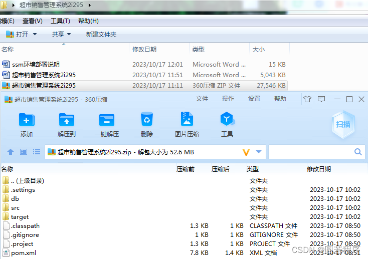Go up one level with the blue arrow
This screenshot has width=368, height=259.
[11, 152]
